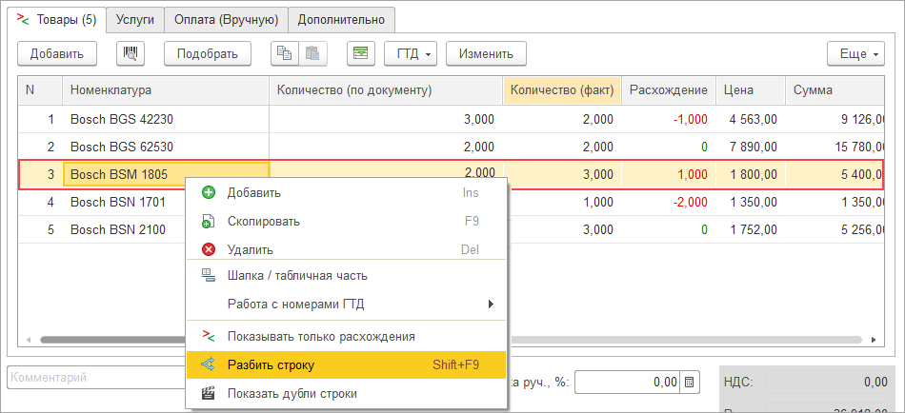Click Шапка / табличная часть menu entry
The height and width of the screenshot is (413, 905).
point(296,276)
